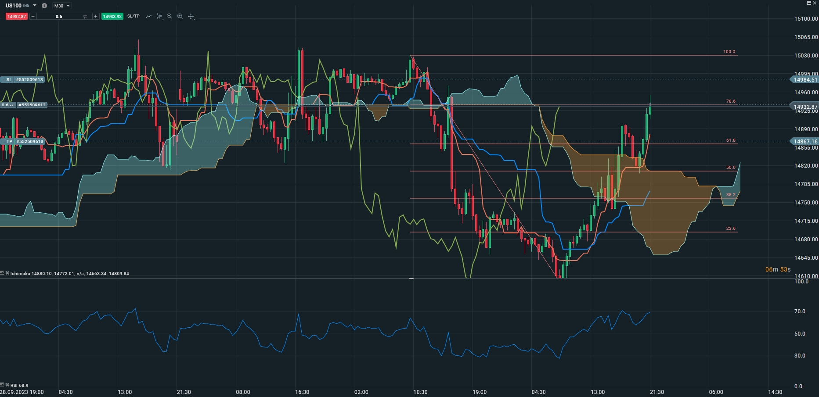This screenshot has height=397, width=819.
Task: Zoom out the chart with the magnifier icon
Action: [x=170, y=16]
